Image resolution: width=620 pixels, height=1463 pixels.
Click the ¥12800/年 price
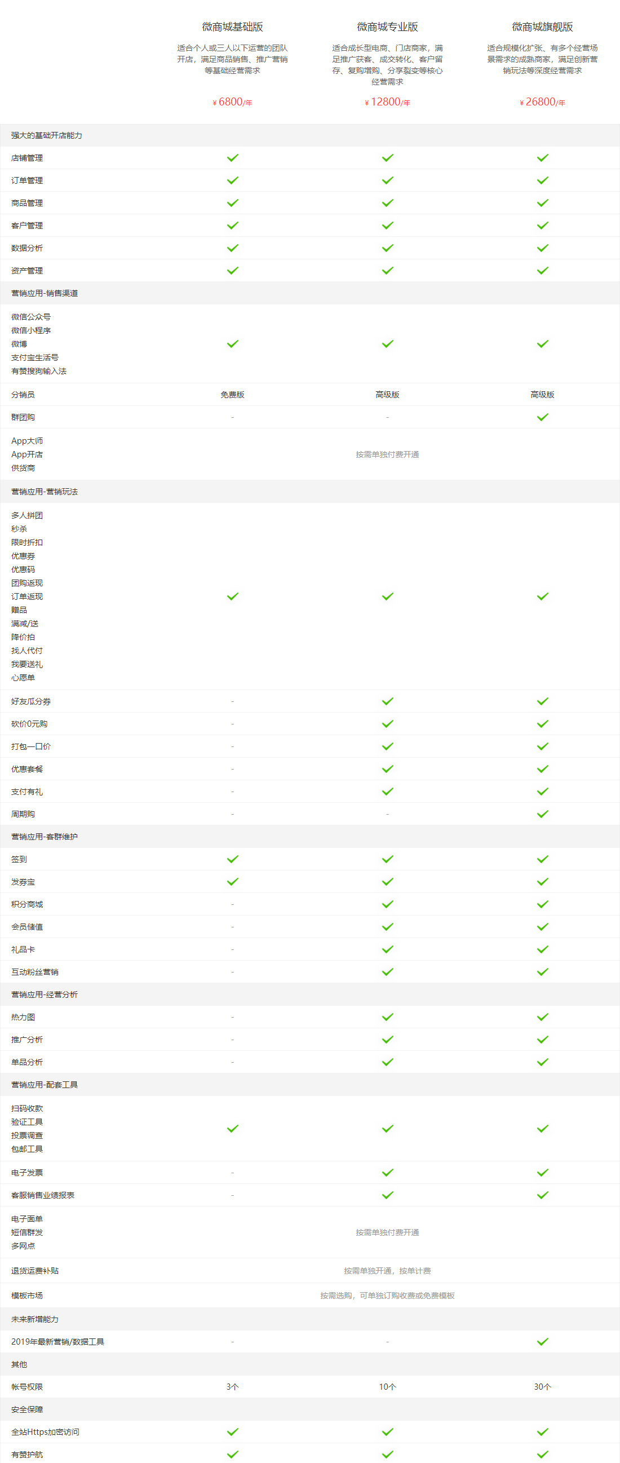(x=387, y=101)
